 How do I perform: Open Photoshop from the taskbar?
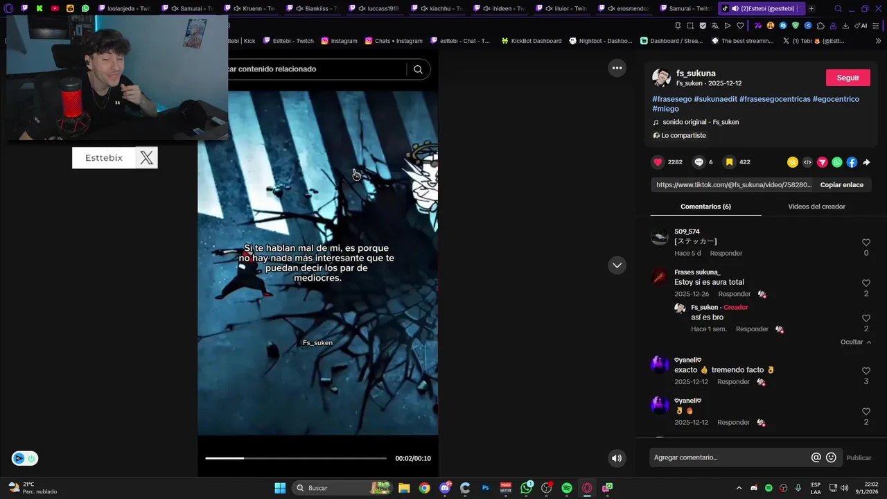[x=486, y=488]
